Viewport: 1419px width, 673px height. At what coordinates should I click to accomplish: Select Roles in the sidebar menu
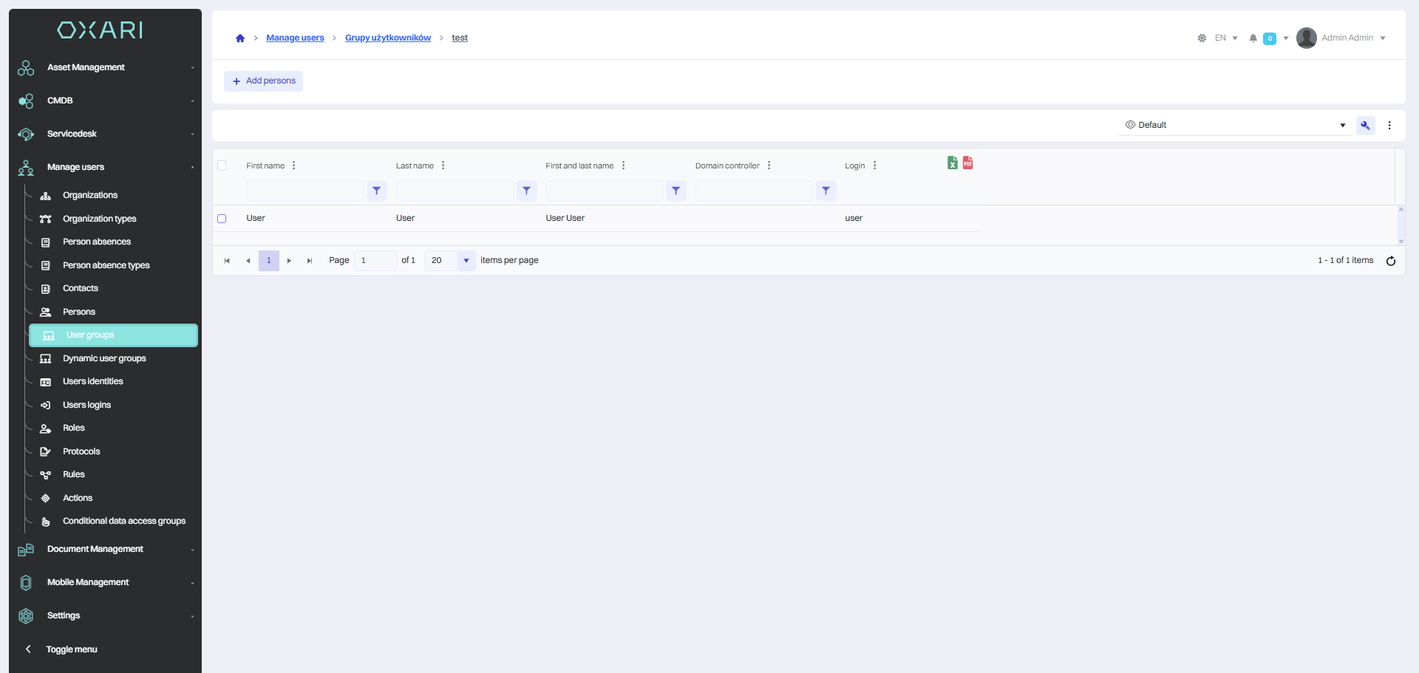74,428
